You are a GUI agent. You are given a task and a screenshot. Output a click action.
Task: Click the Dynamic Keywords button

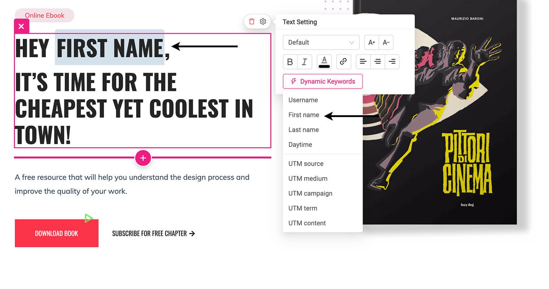[x=323, y=81]
